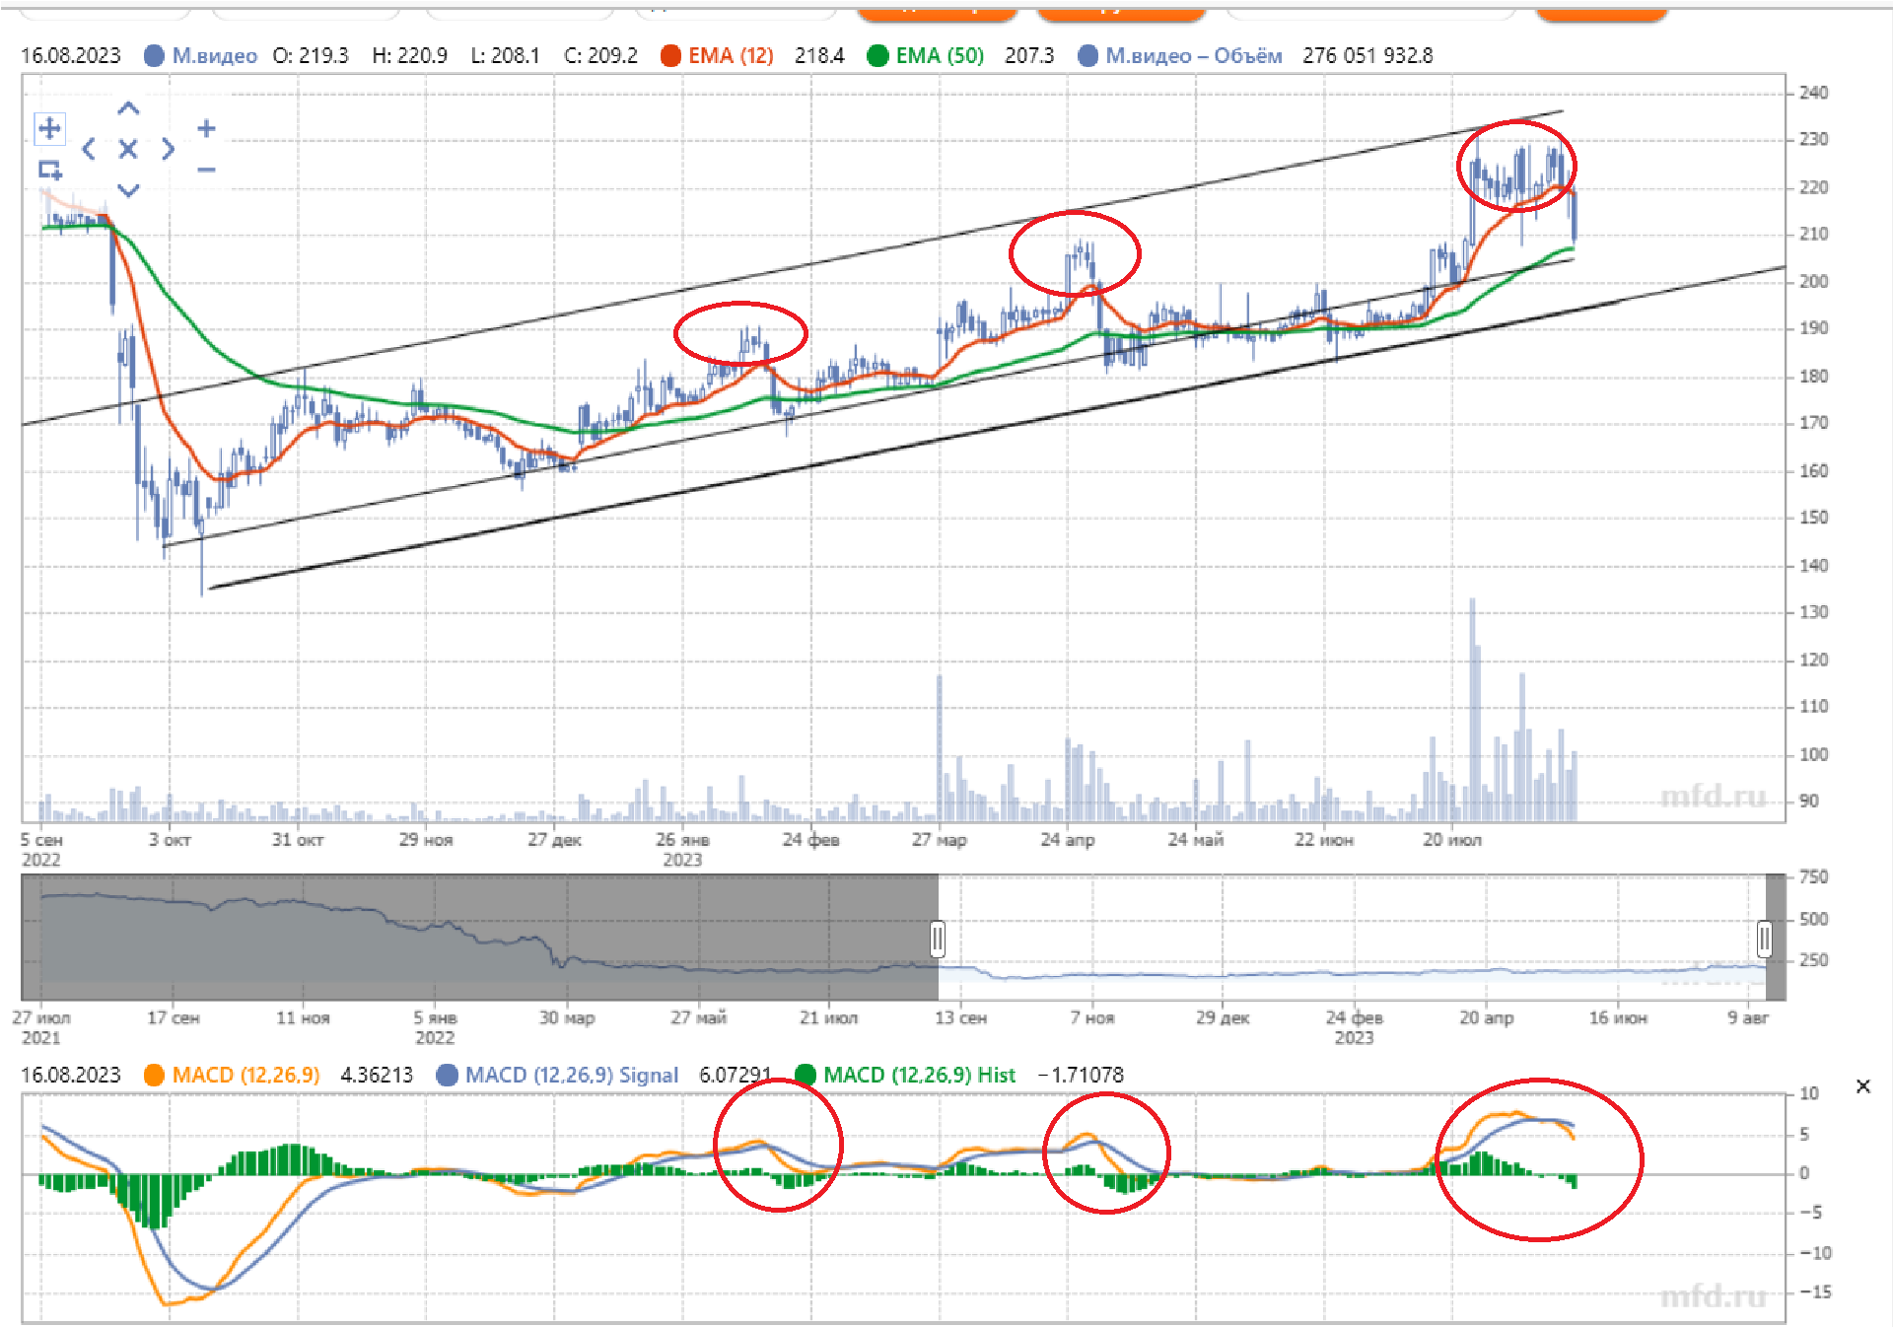The height and width of the screenshot is (1327, 1893).
Task: Pan the chart right with arrow
Action: [x=169, y=149]
